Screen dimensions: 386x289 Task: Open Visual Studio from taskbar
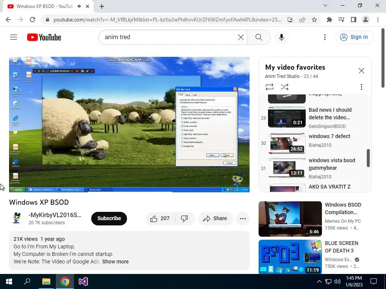pyautogui.click(x=83, y=281)
